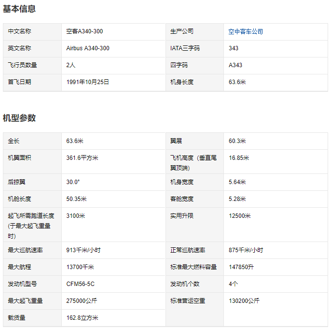331x328 pixels.
Task: Click the fuel value 147850升
Action: point(241,267)
